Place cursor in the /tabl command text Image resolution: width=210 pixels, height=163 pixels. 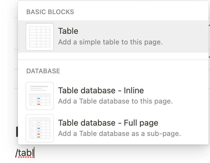(x=25, y=153)
